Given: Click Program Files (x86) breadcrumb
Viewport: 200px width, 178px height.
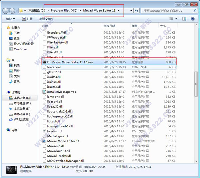Looking at the screenshot, I should pyautogui.click(x=64, y=10).
